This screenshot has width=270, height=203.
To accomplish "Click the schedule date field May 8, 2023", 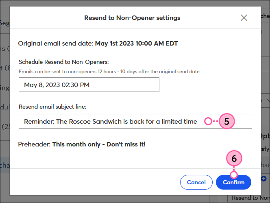I will pos(89,85).
